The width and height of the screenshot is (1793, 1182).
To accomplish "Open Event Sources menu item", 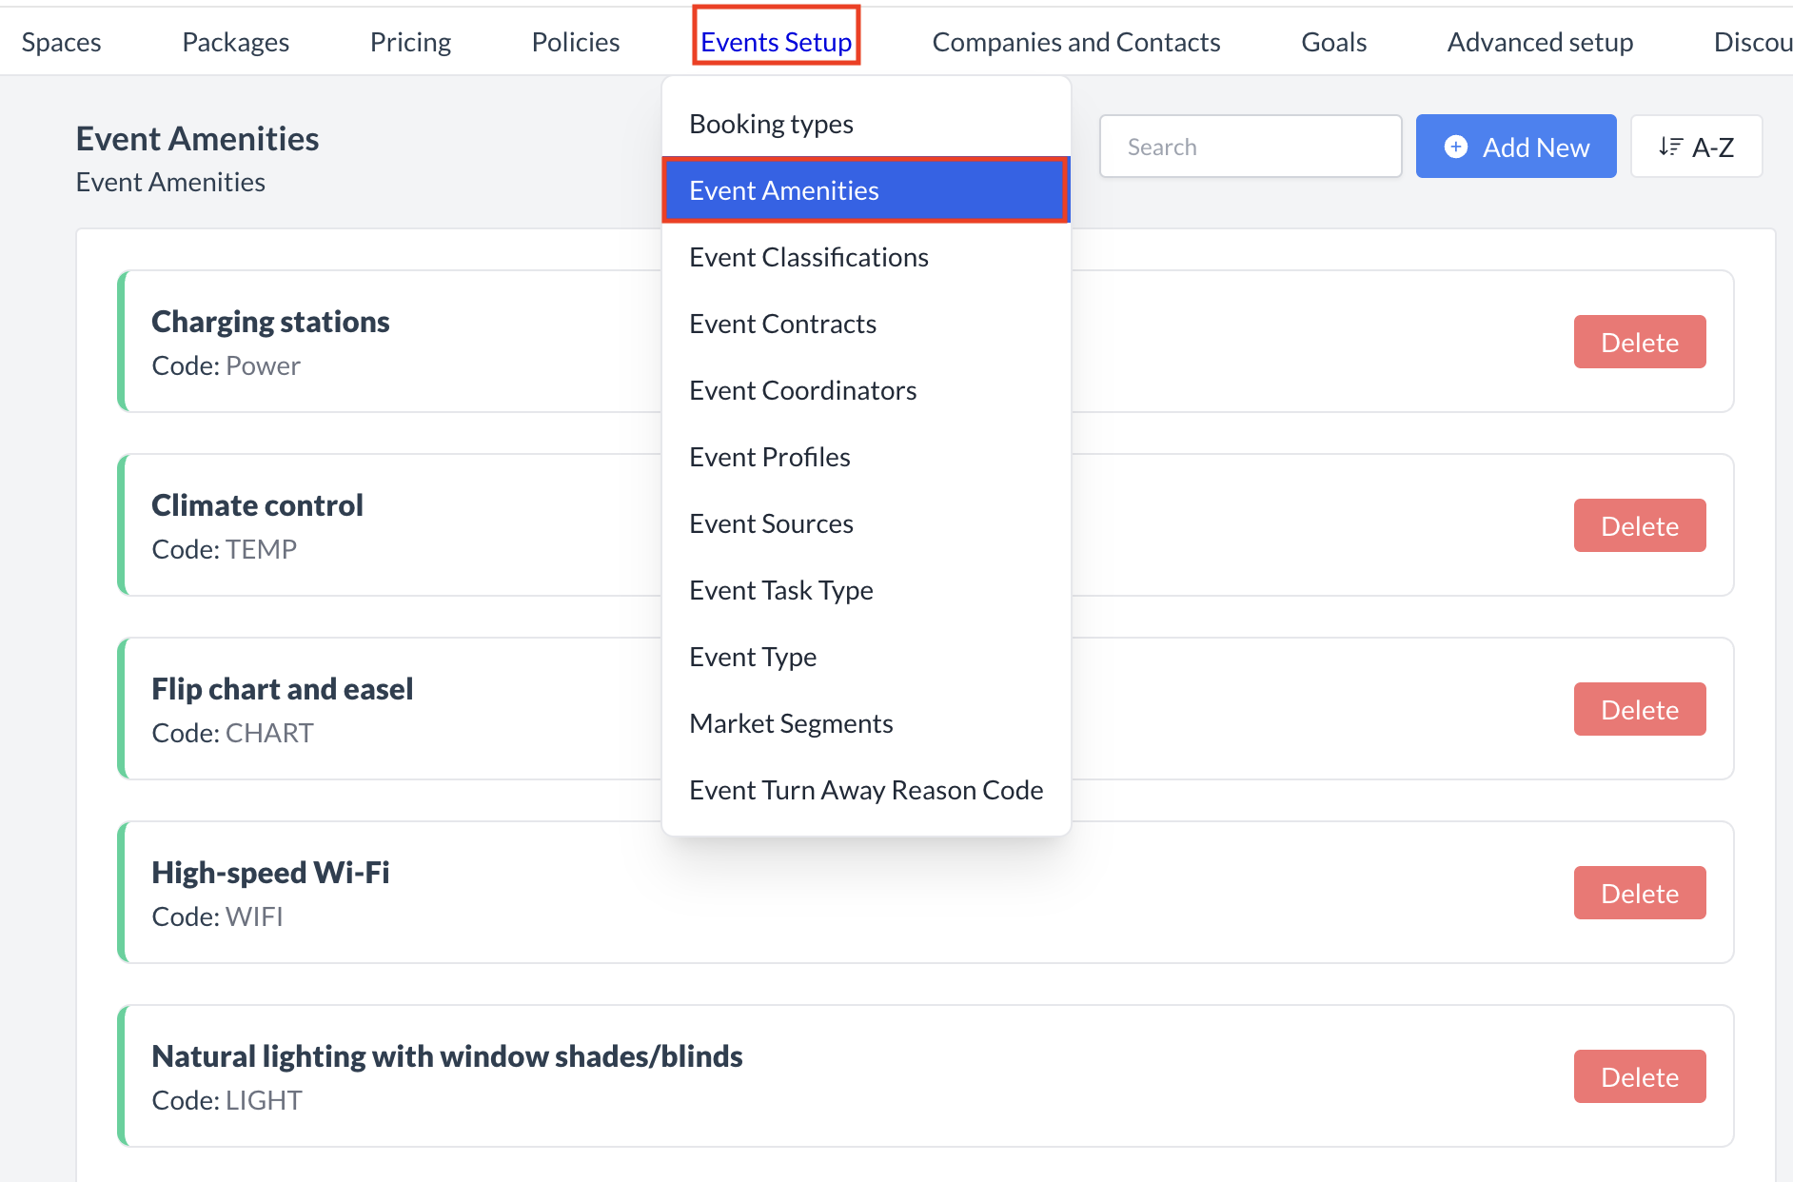I will pyautogui.click(x=771, y=523).
